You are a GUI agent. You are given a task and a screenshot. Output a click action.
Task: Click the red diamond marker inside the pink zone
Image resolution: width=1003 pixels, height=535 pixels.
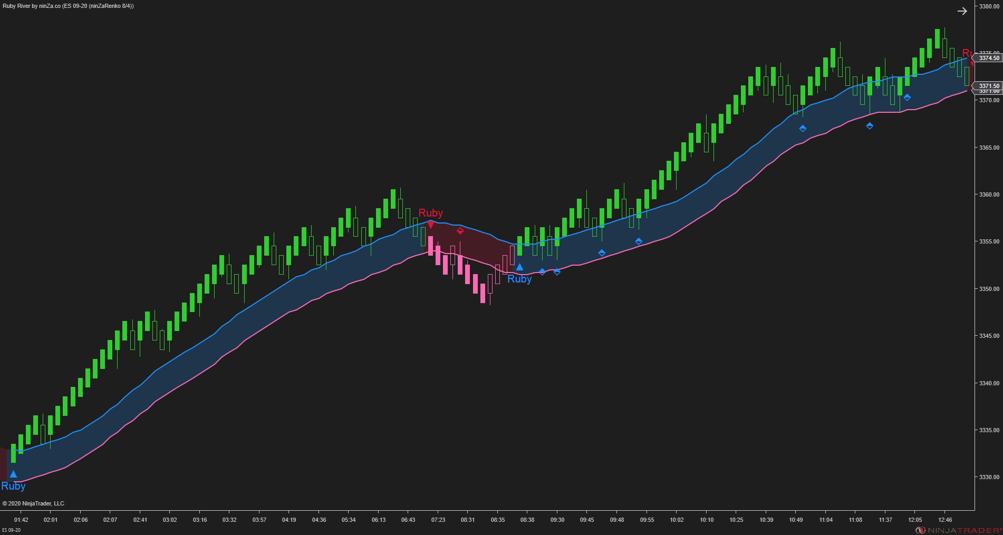tap(460, 230)
